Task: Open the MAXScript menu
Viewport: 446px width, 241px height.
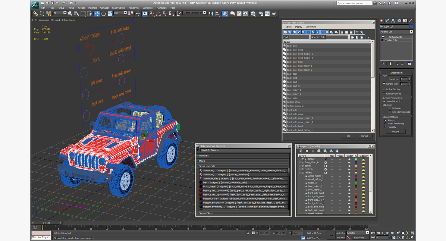Action: 162,8
